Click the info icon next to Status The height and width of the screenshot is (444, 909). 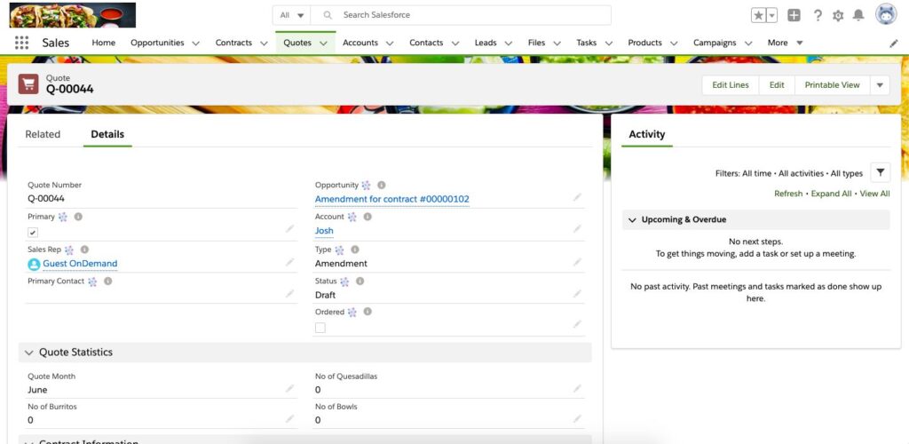tap(360, 281)
